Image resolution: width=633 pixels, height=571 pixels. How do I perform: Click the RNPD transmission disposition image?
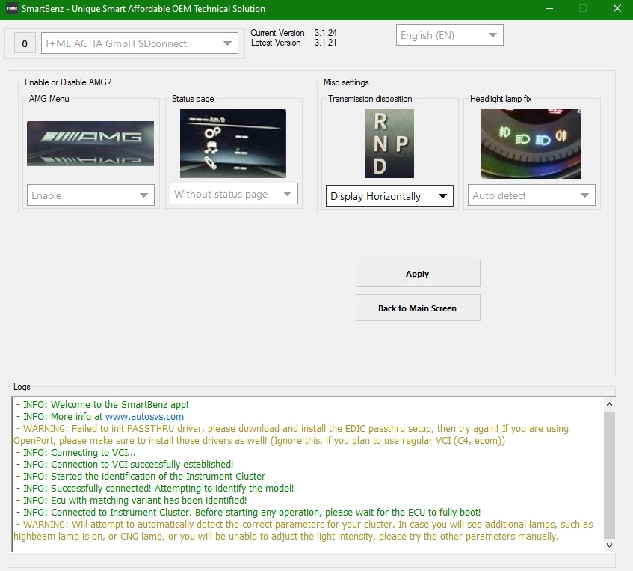(389, 144)
